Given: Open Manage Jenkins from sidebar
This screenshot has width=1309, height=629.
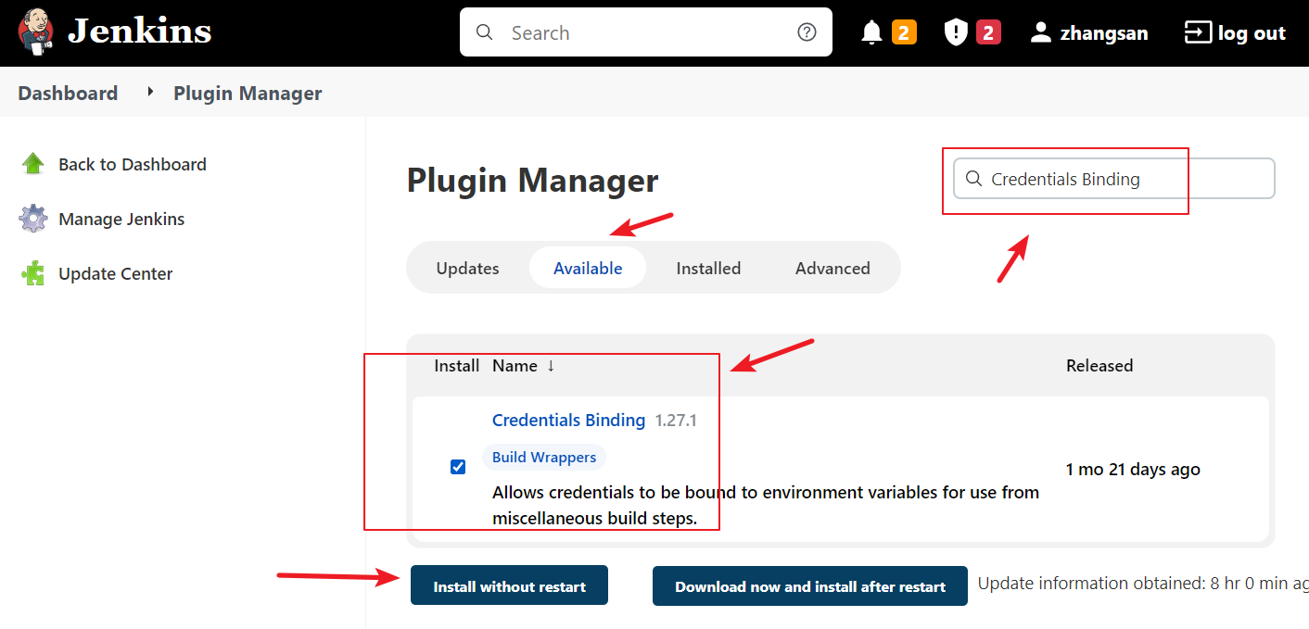Looking at the screenshot, I should click(x=121, y=219).
